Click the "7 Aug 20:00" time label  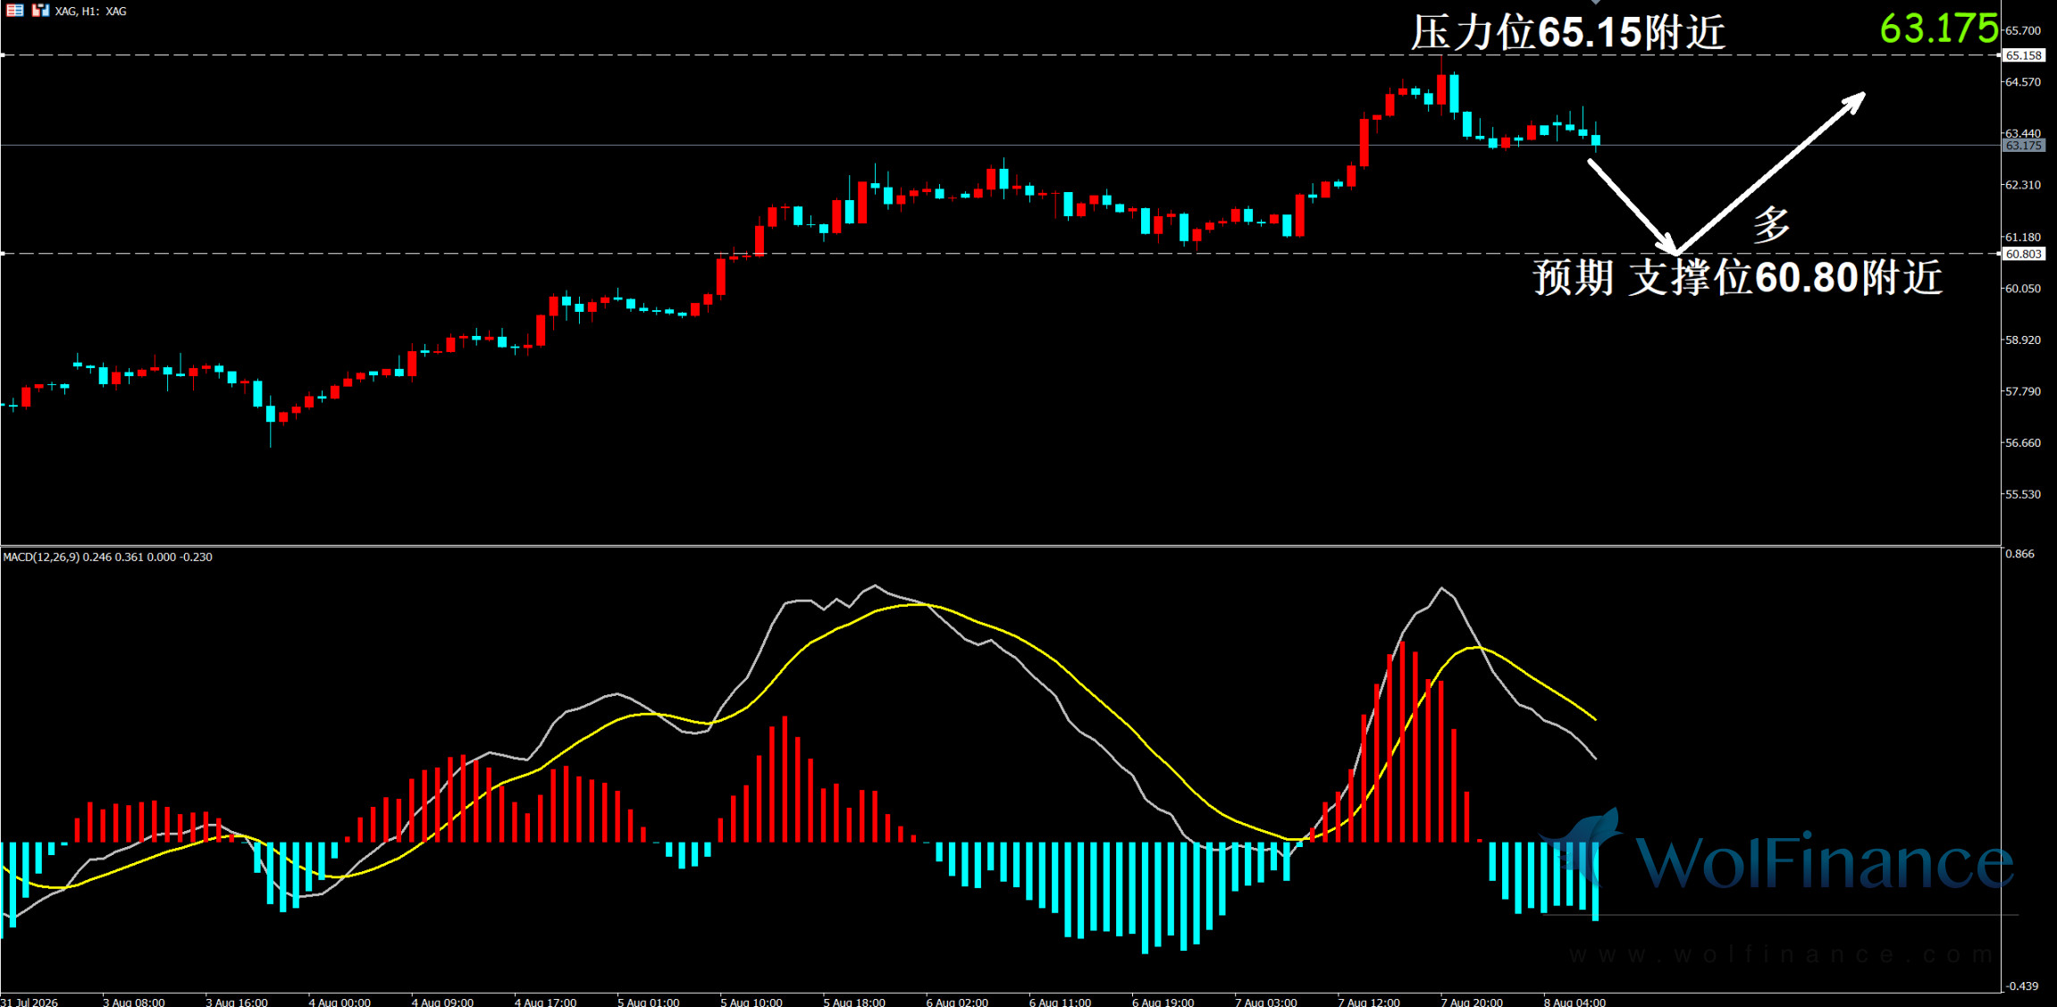point(1472,1002)
